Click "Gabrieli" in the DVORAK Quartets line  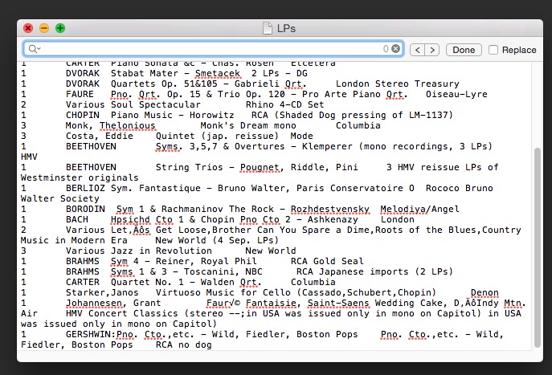[256, 84]
